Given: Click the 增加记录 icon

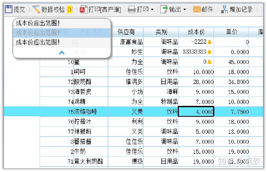Looking at the screenshot, I should tap(224, 9).
